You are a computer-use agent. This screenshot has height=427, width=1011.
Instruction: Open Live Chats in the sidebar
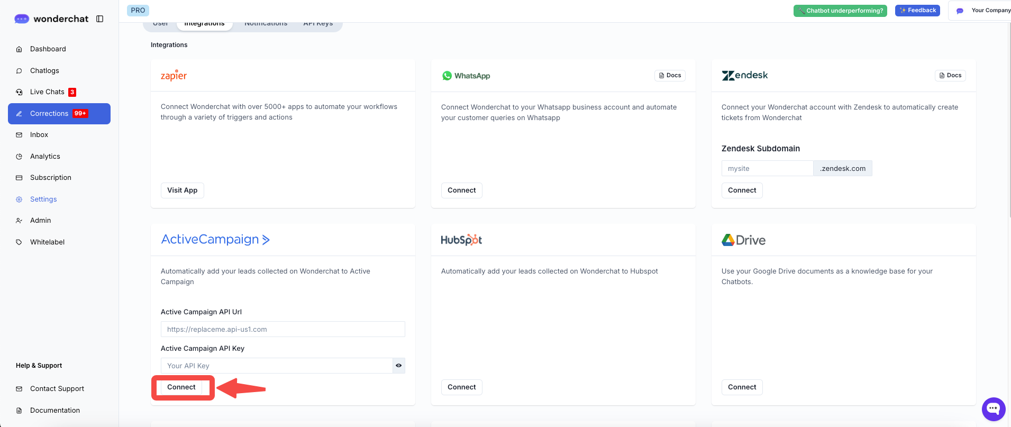[x=47, y=92]
